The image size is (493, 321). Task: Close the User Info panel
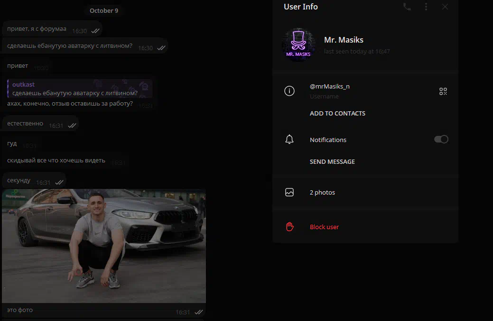point(445,7)
